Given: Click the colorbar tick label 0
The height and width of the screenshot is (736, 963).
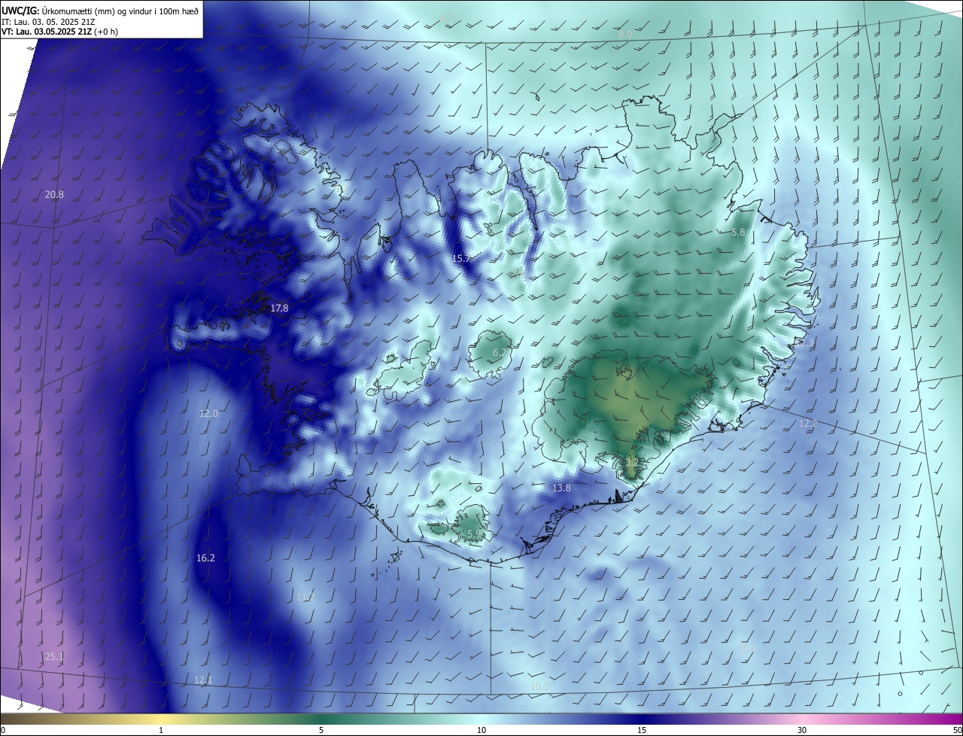Looking at the screenshot, I should tap(3, 730).
